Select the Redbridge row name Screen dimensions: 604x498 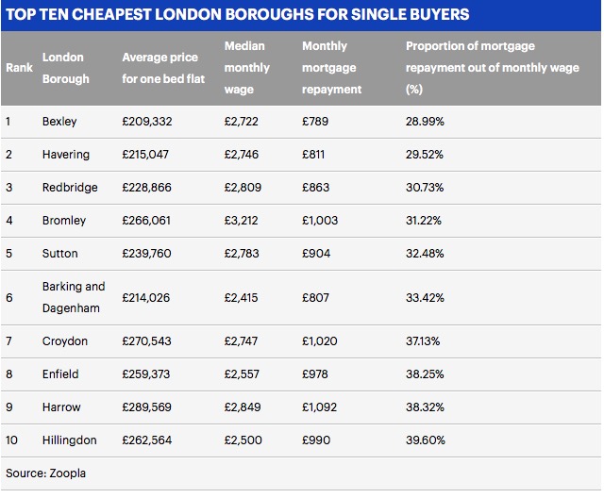pos(70,188)
